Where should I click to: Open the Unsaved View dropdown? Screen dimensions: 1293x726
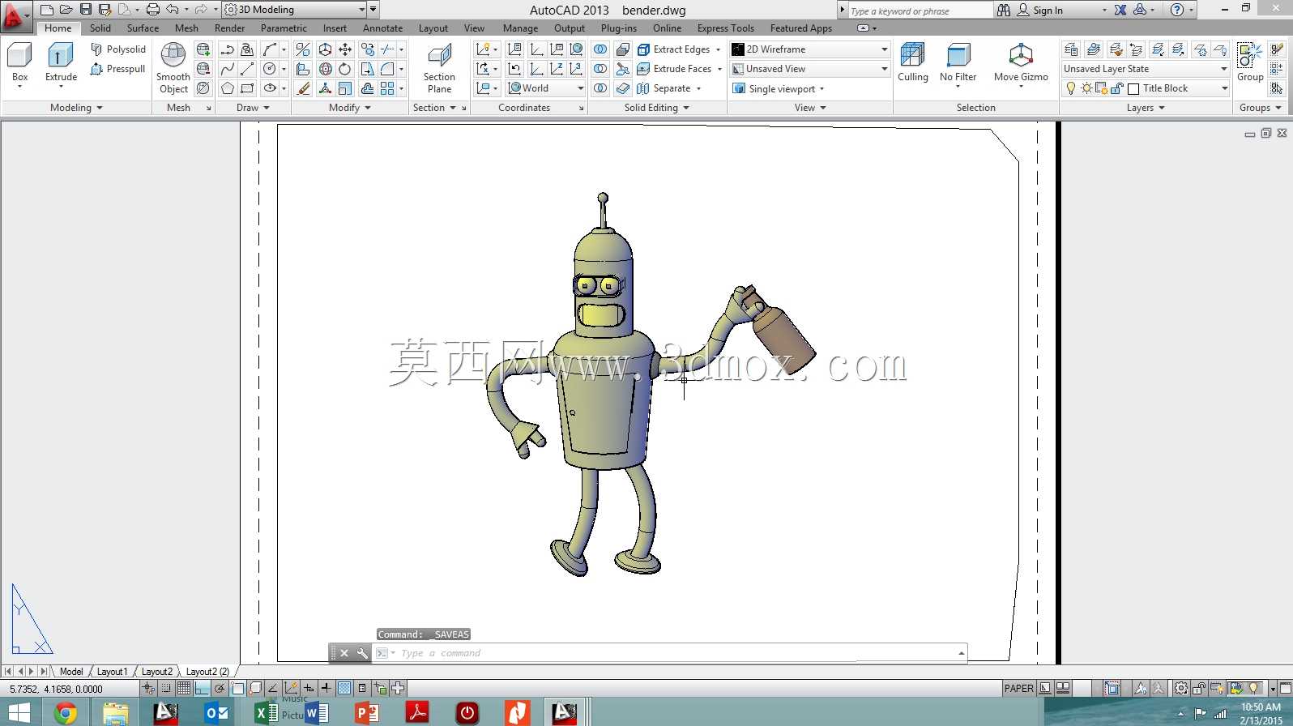click(810, 69)
